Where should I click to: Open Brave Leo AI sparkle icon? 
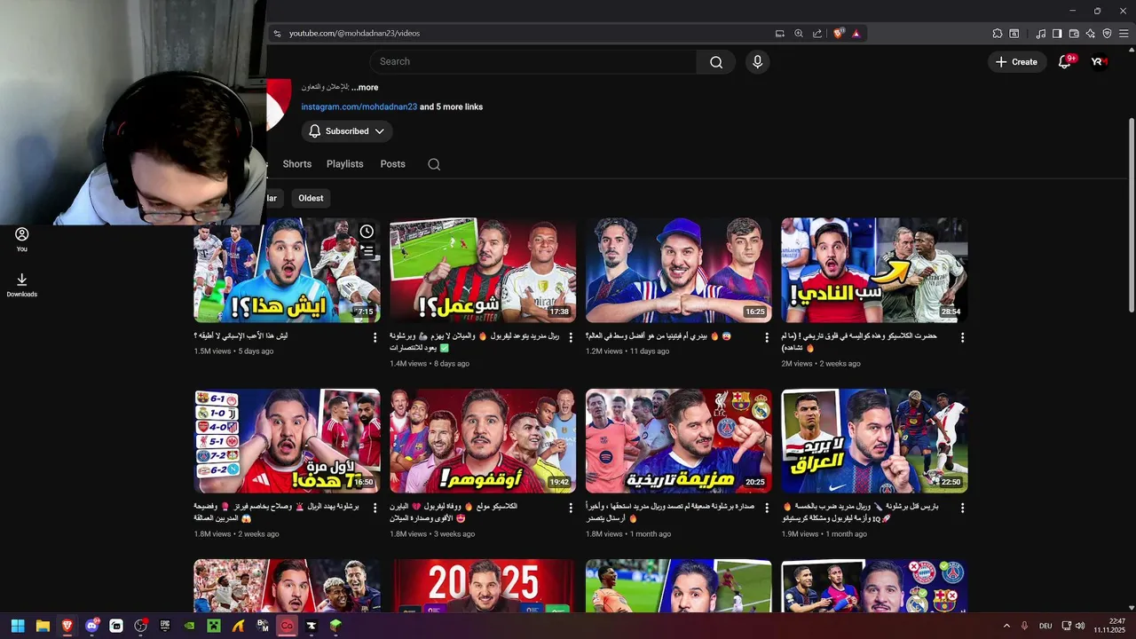[1091, 34]
